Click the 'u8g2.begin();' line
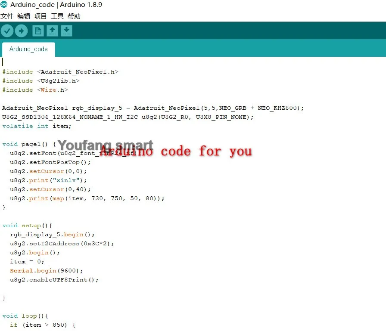 coord(35,253)
